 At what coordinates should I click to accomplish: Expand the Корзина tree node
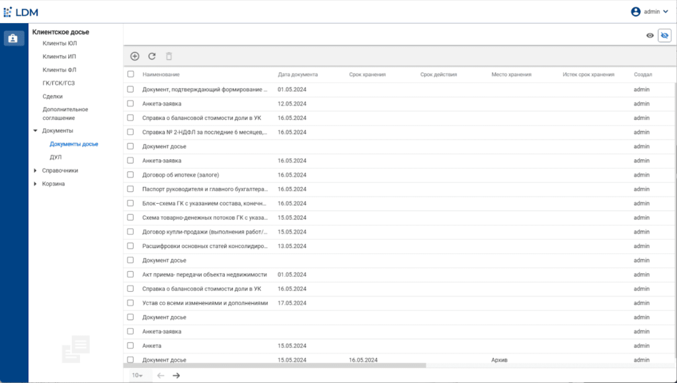click(35, 184)
